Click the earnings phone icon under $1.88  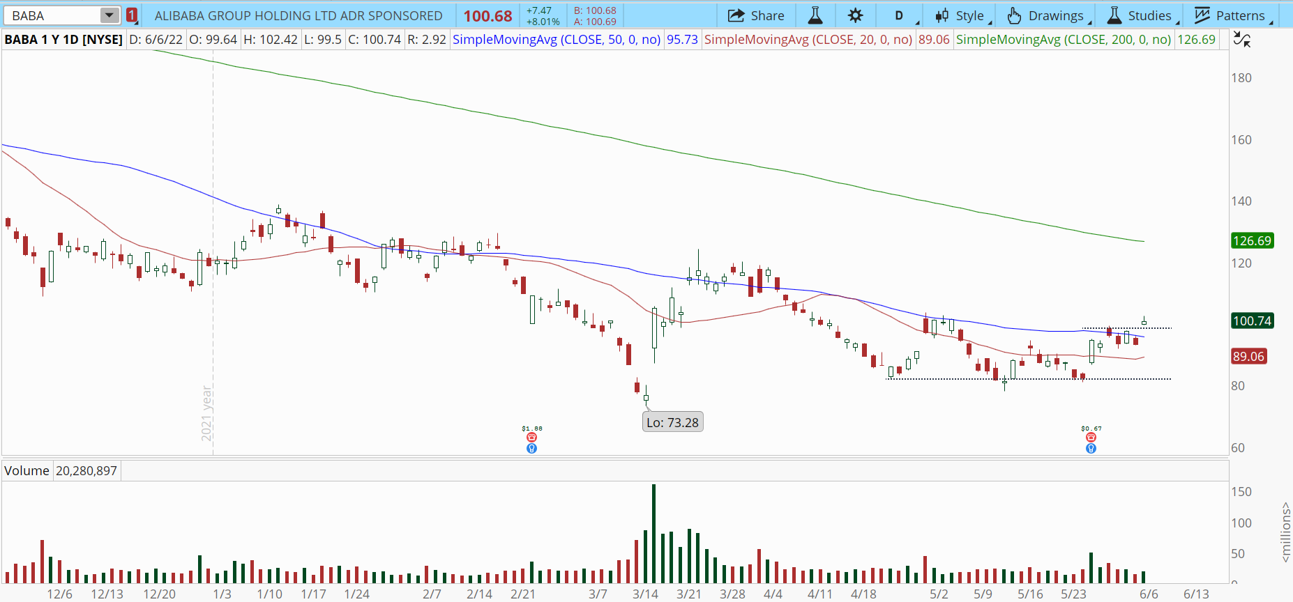[x=531, y=438]
